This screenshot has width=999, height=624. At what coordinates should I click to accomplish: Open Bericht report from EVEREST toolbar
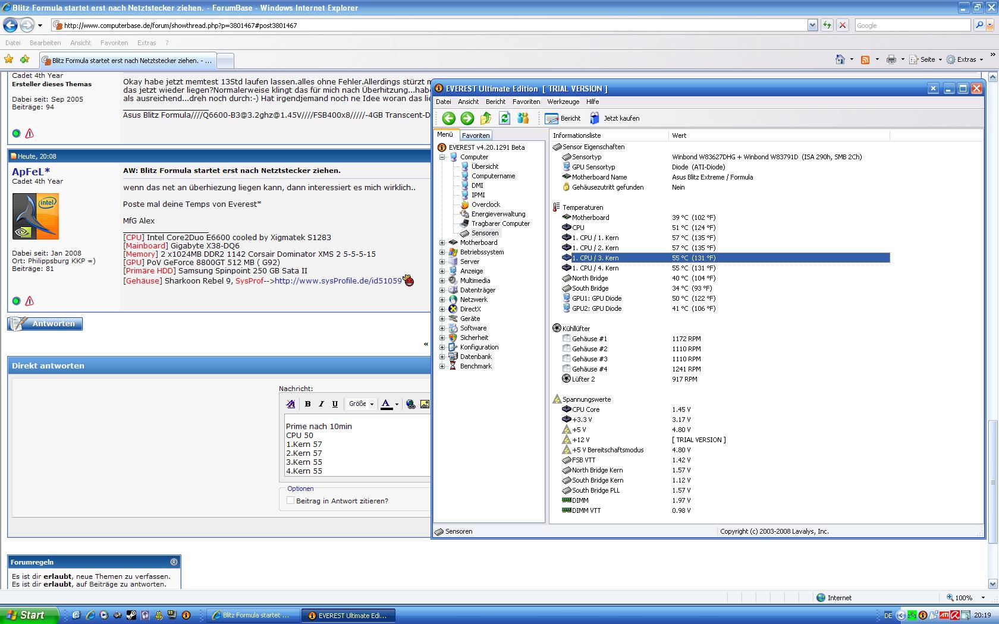point(563,118)
